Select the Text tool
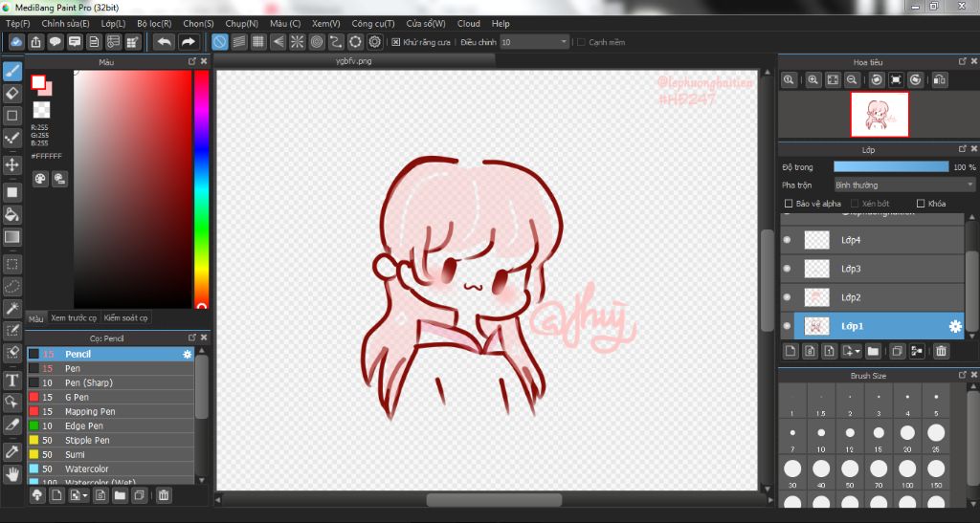The width and height of the screenshot is (980, 523). 11,381
